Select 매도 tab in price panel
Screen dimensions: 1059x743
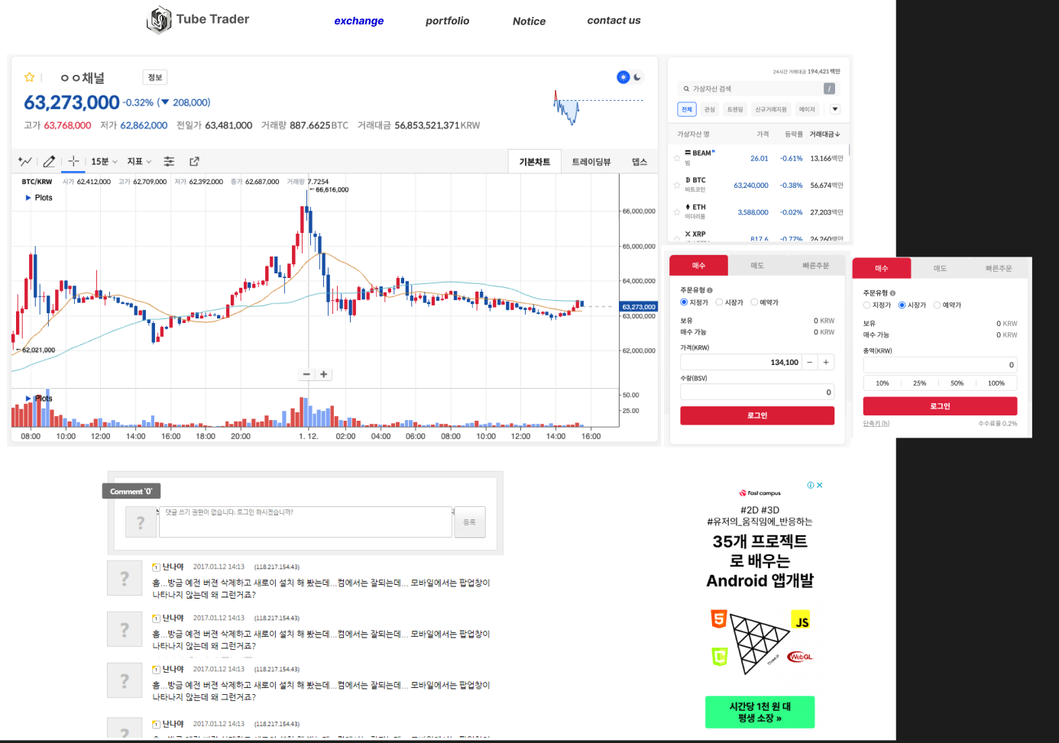click(757, 266)
